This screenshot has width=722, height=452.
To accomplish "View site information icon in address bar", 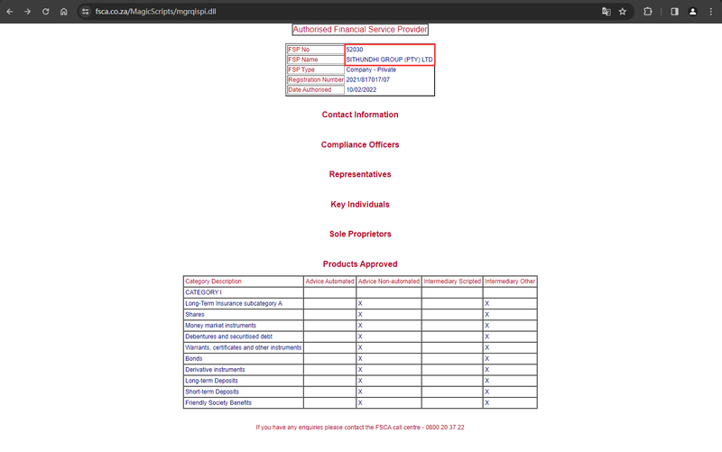I will (x=85, y=12).
